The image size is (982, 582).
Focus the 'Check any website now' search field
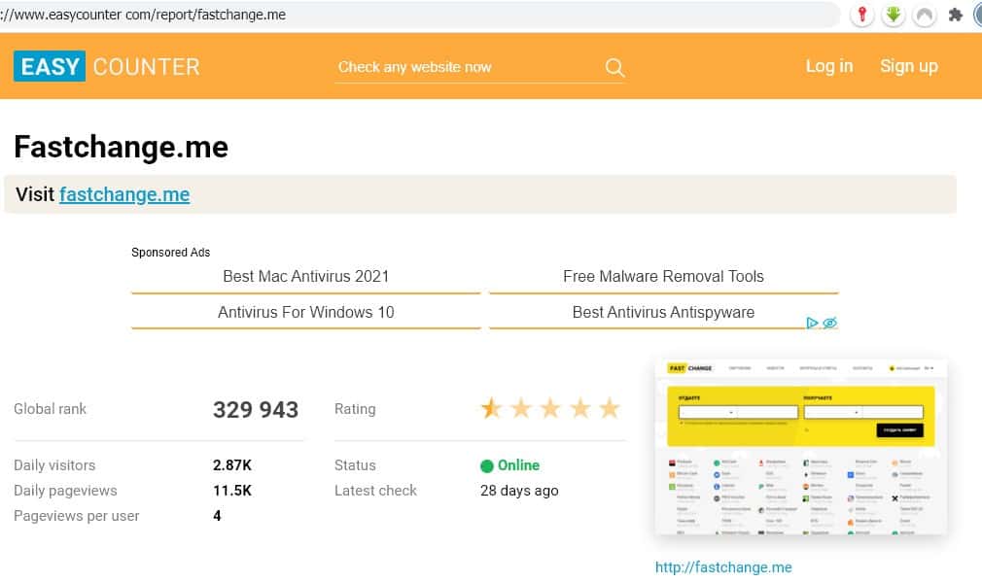[x=467, y=67]
